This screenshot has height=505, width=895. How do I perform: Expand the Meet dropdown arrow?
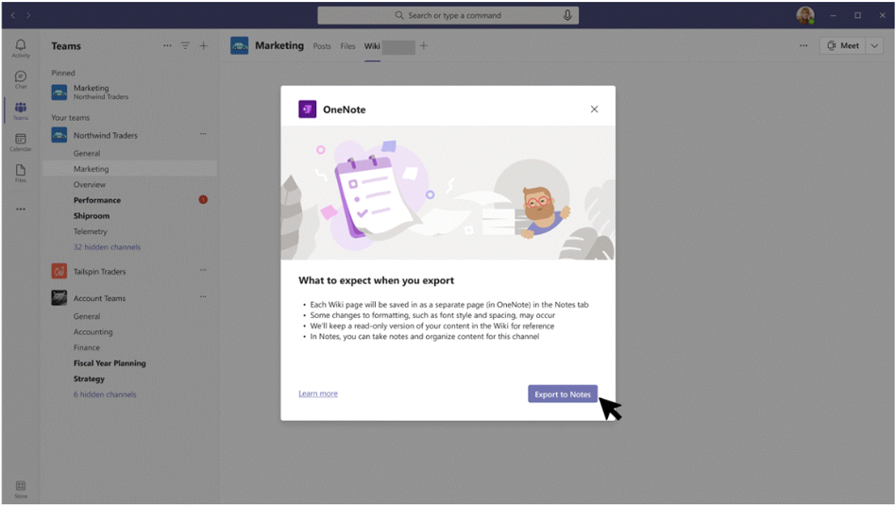pos(874,45)
